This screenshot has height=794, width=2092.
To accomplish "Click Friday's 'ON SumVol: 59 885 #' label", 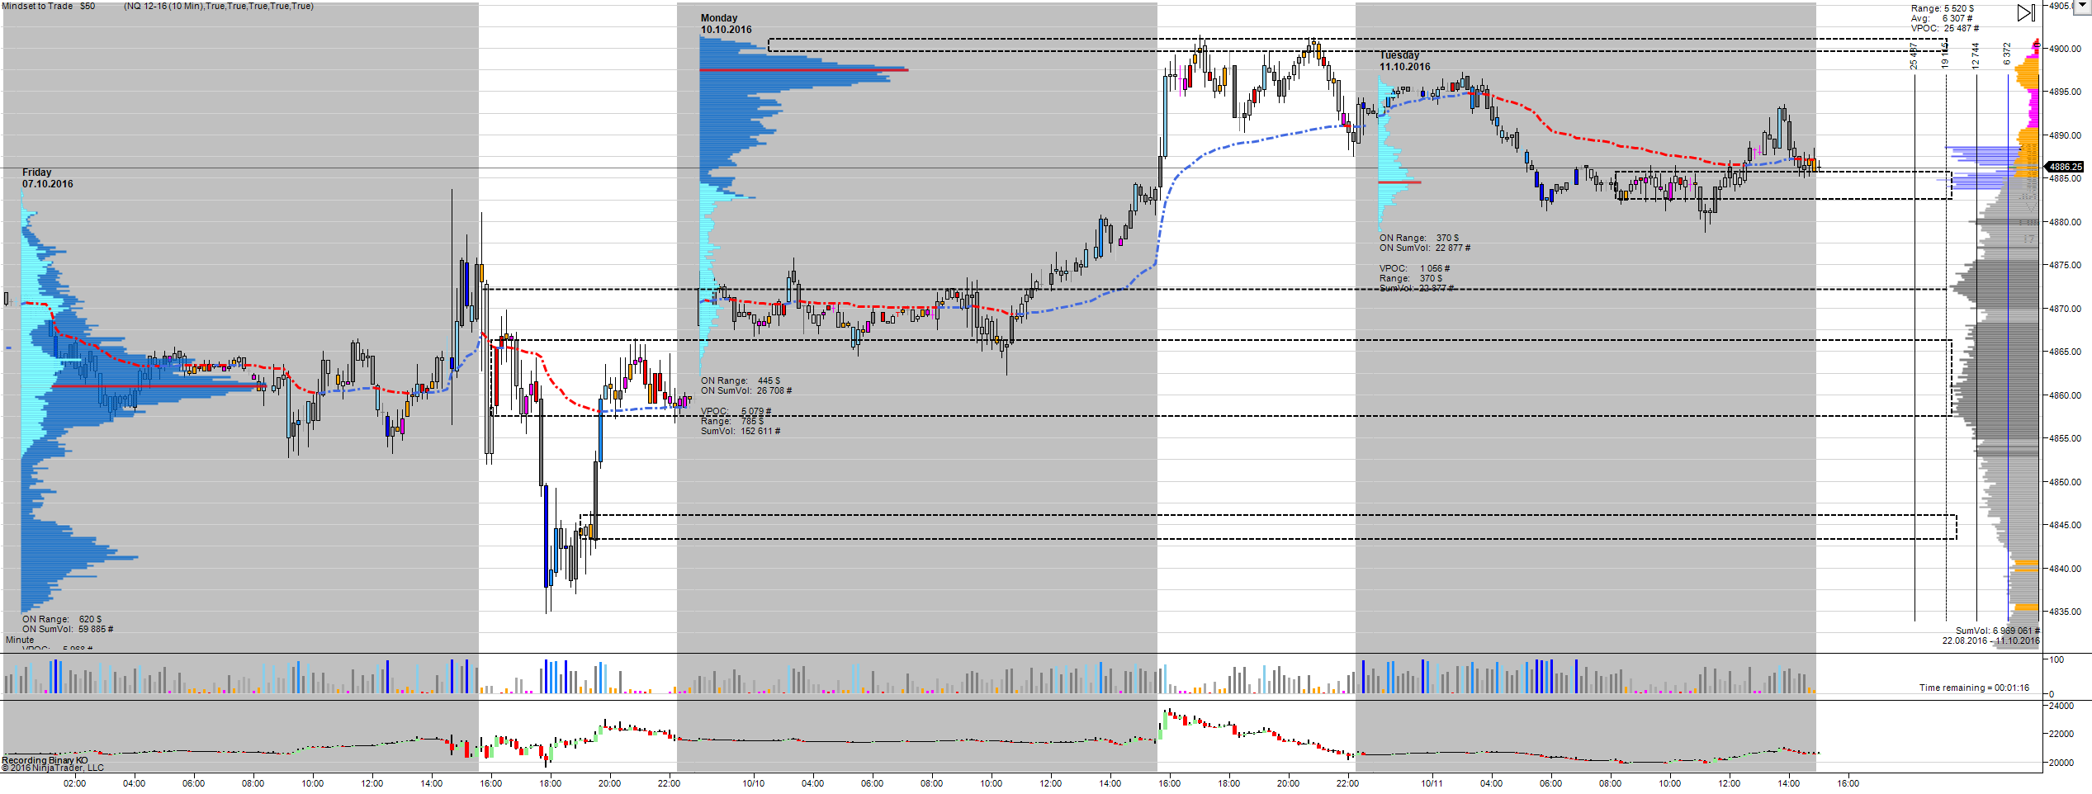I will point(68,629).
